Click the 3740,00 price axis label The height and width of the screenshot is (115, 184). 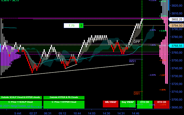pos(177,68)
